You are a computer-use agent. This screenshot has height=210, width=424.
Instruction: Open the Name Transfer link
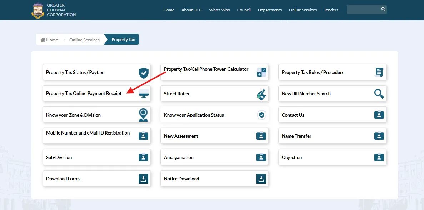[296, 136]
